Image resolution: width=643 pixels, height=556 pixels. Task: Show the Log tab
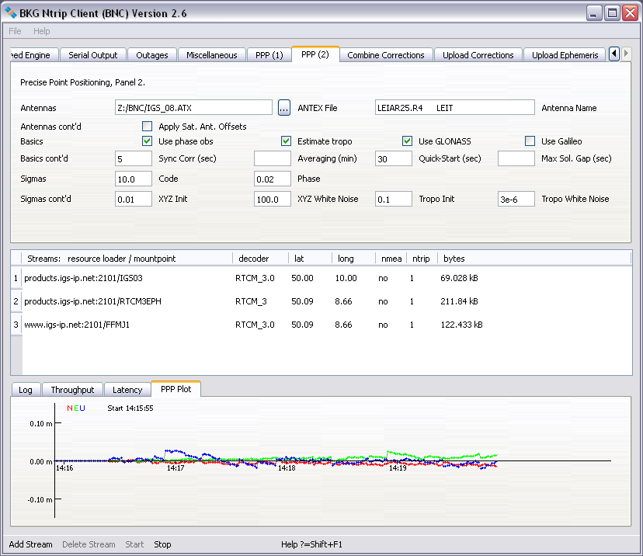point(26,390)
